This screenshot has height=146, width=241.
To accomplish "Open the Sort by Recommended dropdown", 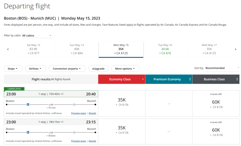I will (x=222, y=68).
